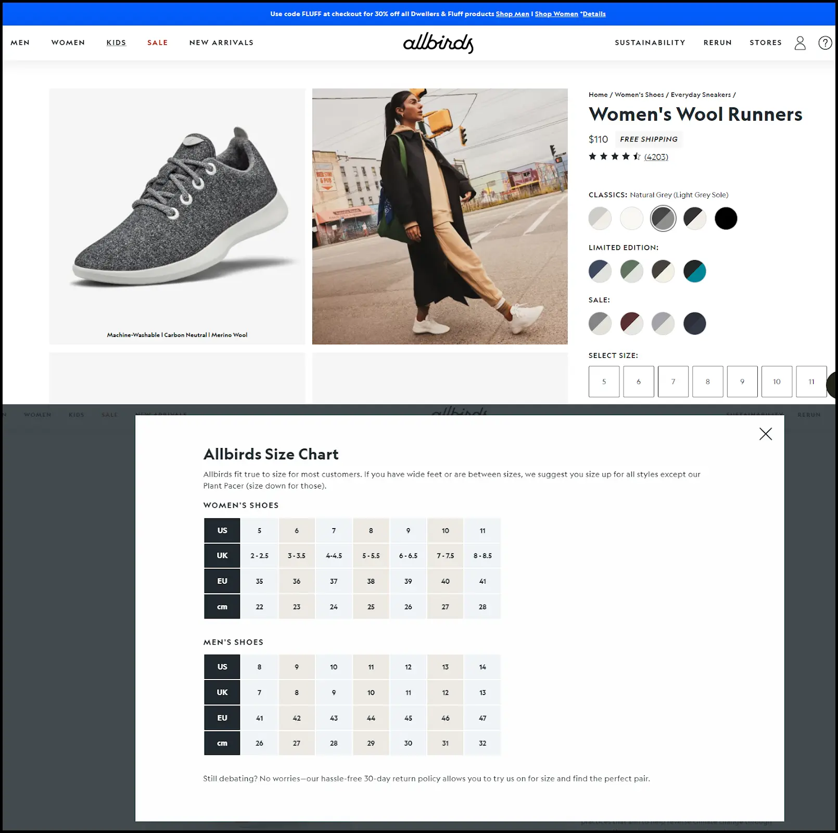Screen dimensions: 838x833
Task: Open the NEW ARRIVALS menu
Action: tap(221, 43)
